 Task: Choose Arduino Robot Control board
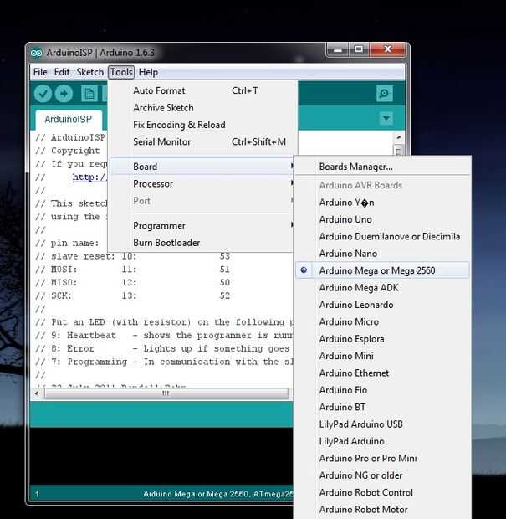click(x=382, y=492)
